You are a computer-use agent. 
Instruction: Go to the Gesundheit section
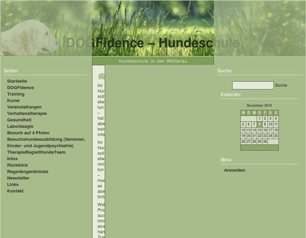pos(19,120)
